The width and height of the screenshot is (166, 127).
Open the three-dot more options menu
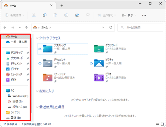click(144, 15)
